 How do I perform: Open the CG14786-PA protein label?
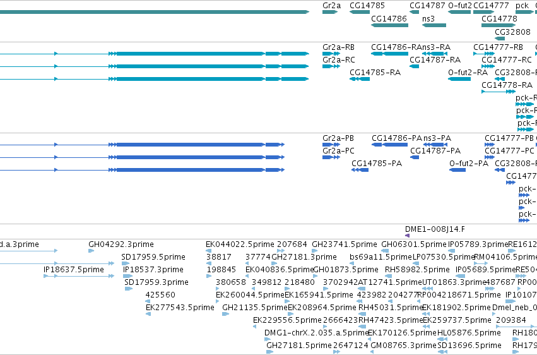[397, 138]
